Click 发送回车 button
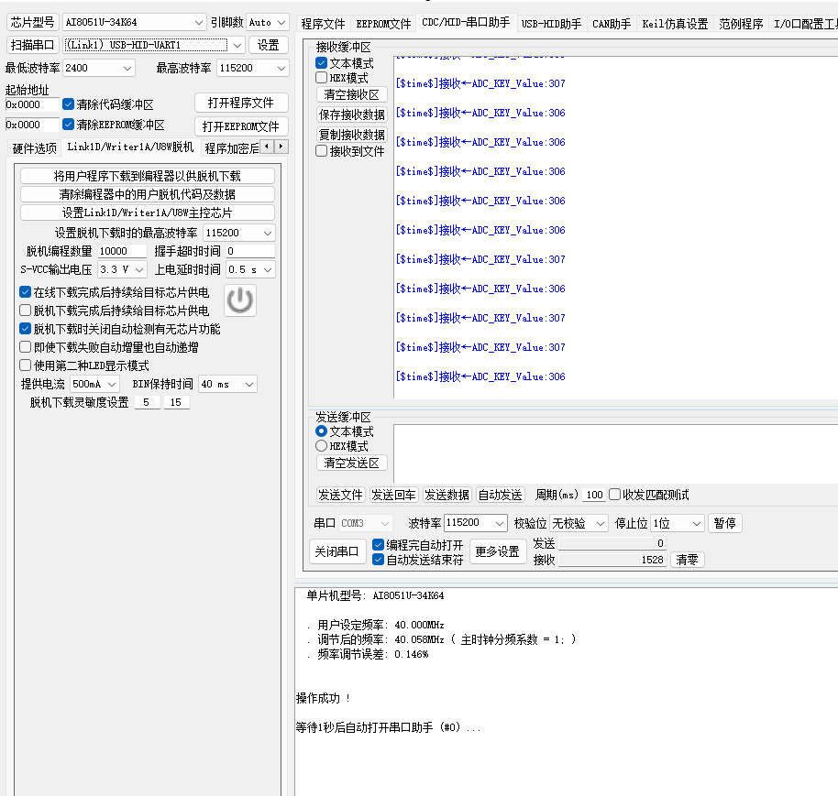Image resolution: width=838 pixels, height=796 pixels. pos(394,495)
